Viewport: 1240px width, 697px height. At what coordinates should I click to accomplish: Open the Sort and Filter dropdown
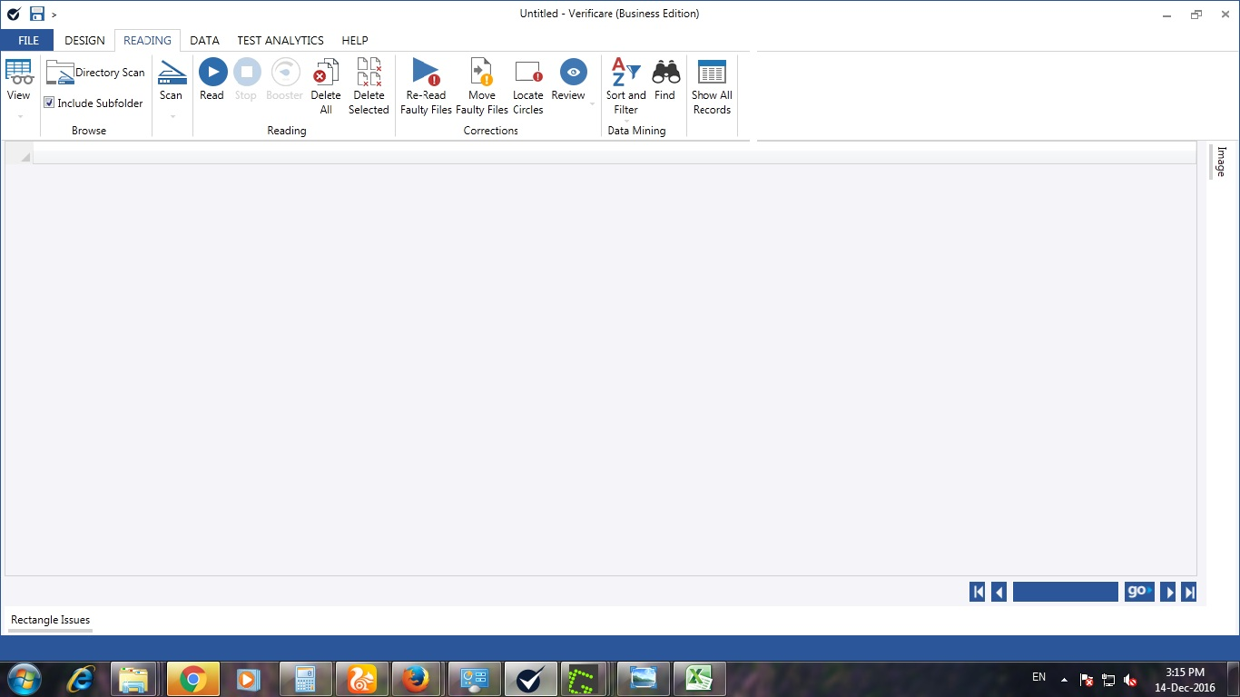626,121
